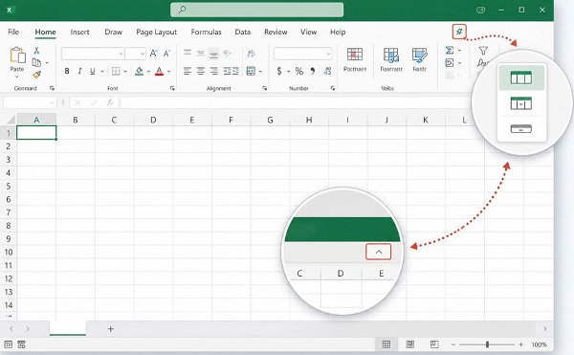Activate the Format Painter brush
The height and width of the screenshot is (355, 574).
[36, 75]
